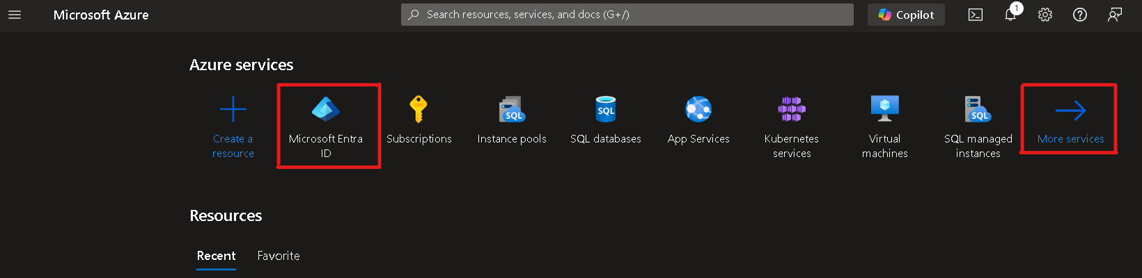Switch to the Favorite resources tab
This screenshot has width=1142, height=278.
(x=279, y=256)
